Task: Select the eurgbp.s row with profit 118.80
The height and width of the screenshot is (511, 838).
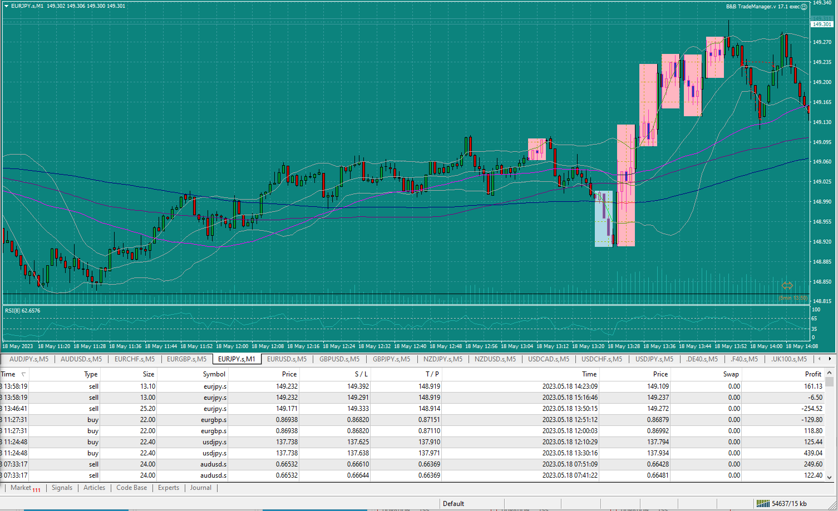Action: pos(412,431)
